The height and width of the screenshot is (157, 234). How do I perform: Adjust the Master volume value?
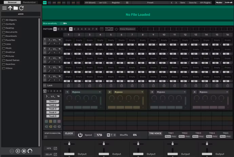[228, 3]
